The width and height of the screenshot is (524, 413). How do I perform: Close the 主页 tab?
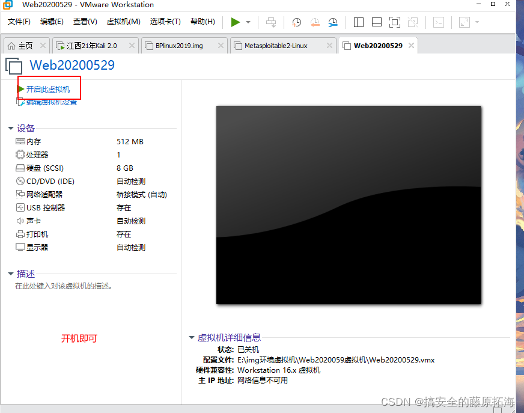tap(43, 46)
